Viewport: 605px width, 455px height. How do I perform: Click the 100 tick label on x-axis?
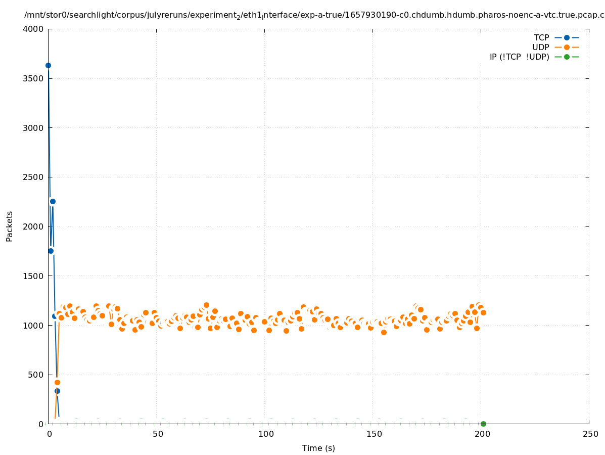click(x=265, y=434)
